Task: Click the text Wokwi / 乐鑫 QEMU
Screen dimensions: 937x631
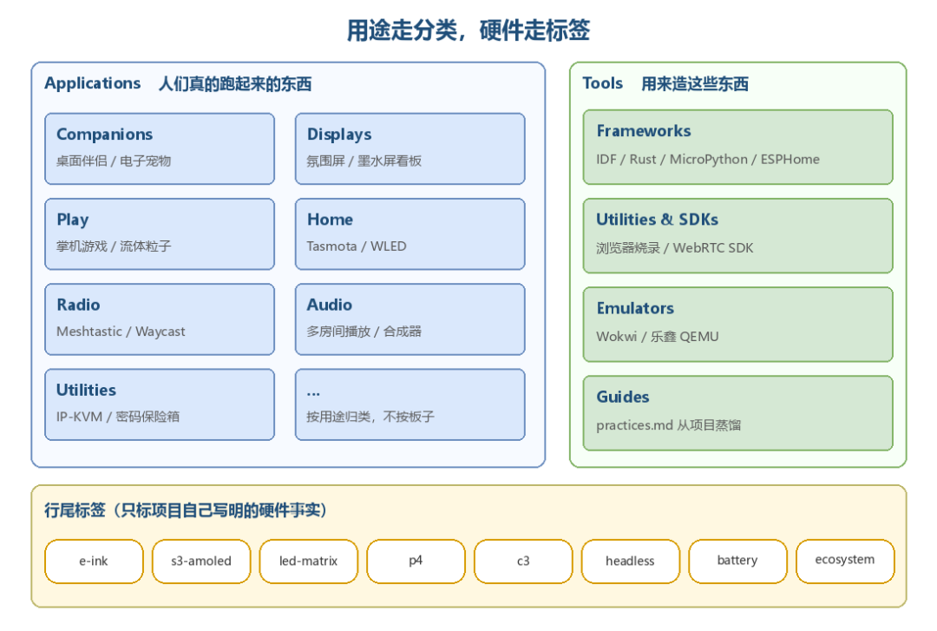Action: [x=658, y=337]
